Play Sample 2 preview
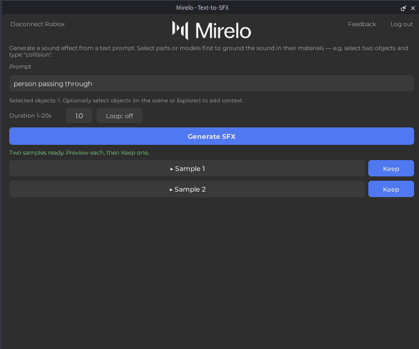Viewport: 419px width, 349px height. [x=187, y=189]
